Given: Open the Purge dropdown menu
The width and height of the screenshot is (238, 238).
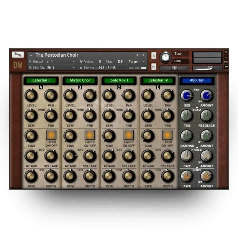Looking at the screenshot, I should tap(137, 61).
